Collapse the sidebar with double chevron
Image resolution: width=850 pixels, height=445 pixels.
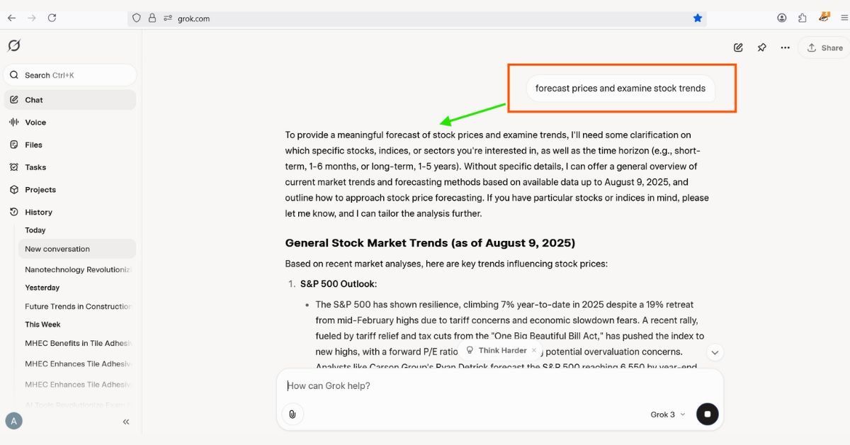click(x=126, y=422)
